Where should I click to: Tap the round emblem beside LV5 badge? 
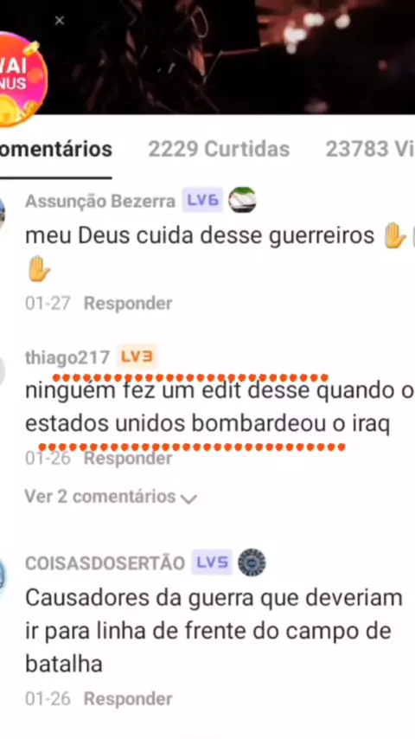[x=252, y=562]
